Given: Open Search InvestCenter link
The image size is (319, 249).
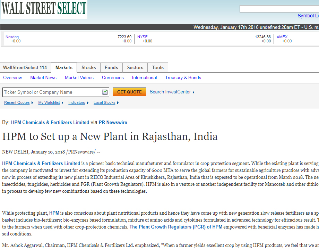Looking at the screenshot, I should (x=170, y=92).
